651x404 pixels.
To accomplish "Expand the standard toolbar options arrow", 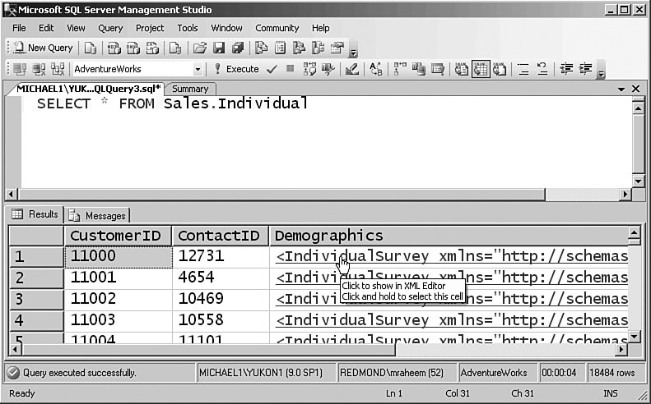I will [x=353, y=53].
